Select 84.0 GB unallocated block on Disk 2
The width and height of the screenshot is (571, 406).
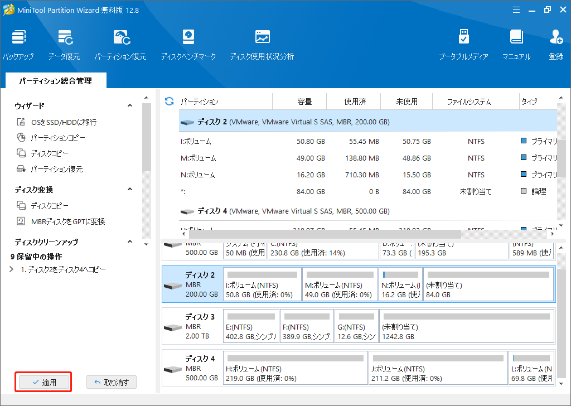point(488,284)
